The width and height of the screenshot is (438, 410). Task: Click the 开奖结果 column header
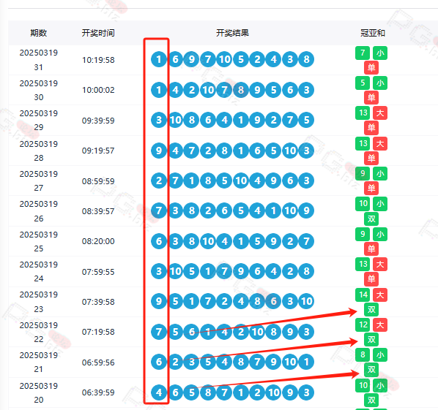tap(232, 33)
